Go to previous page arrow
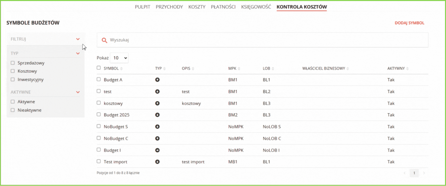Viewport: 446px width, 186px height. [405, 173]
